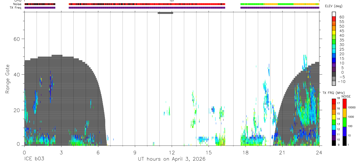Click the ELEV color bar label '−10'
Viewport: 359px width, 165px height.
[342, 81]
